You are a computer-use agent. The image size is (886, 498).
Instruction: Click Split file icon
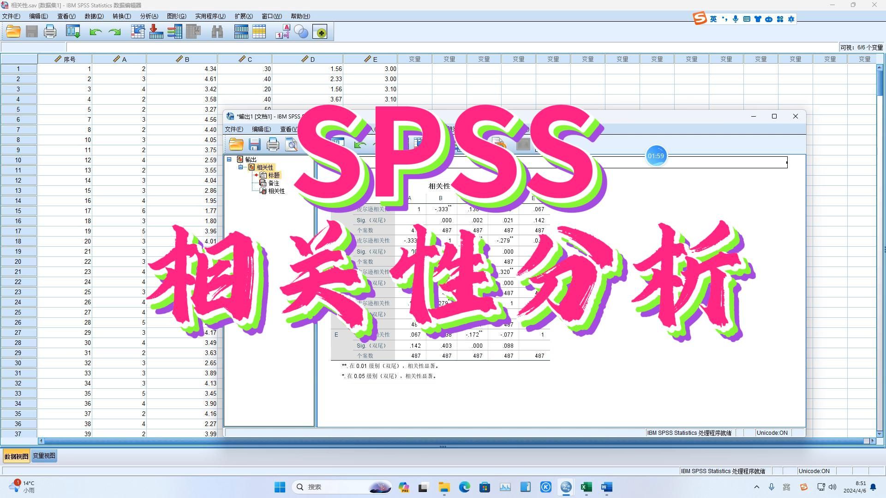pyautogui.click(x=241, y=32)
